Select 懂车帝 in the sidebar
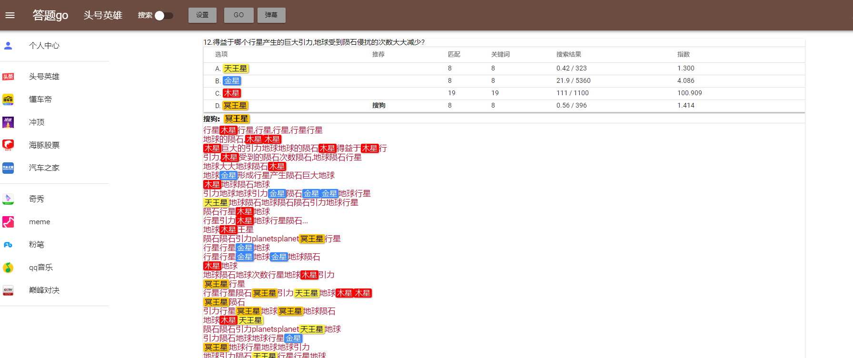The width and height of the screenshot is (853, 358). coord(40,99)
